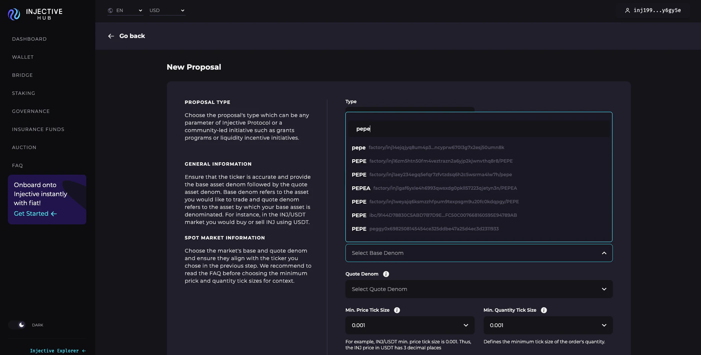701x355 pixels.
Task: Open Auction page in sidebar
Action: pyautogui.click(x=24, y=148)
